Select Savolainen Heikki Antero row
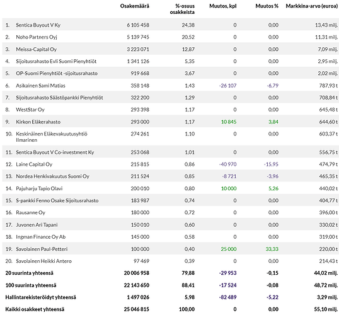 170,261
